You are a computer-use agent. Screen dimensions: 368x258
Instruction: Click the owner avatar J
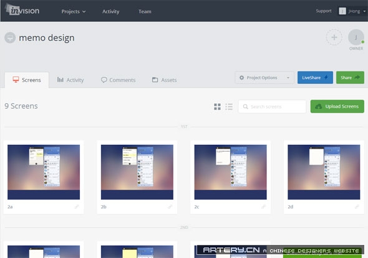coord(356,37)
